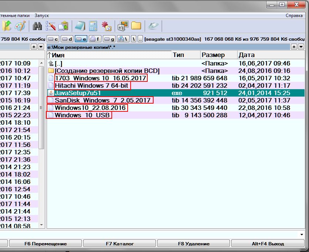Select the [..] parent folder row
This screenshot has height=252, width=309.
click(x=175, y=63)
